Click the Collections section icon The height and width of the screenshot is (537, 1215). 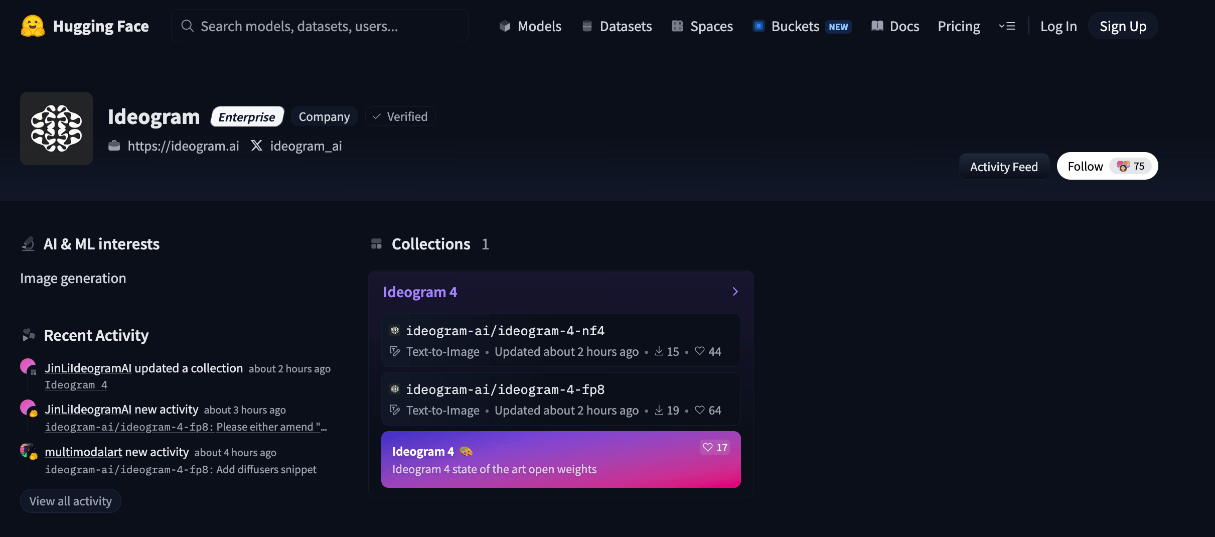376,244
